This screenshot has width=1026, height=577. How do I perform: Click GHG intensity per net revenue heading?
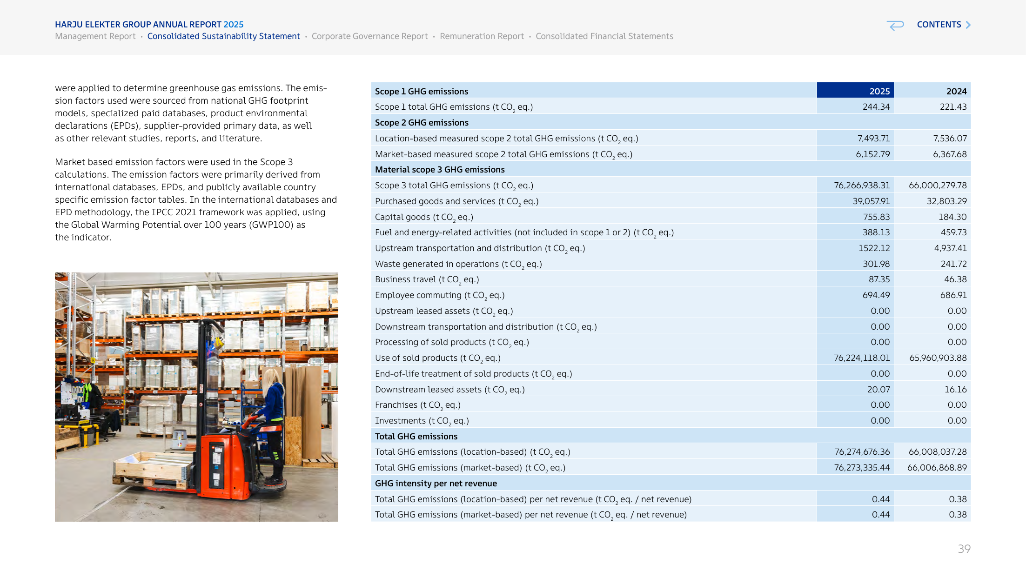tap(436, 484)
